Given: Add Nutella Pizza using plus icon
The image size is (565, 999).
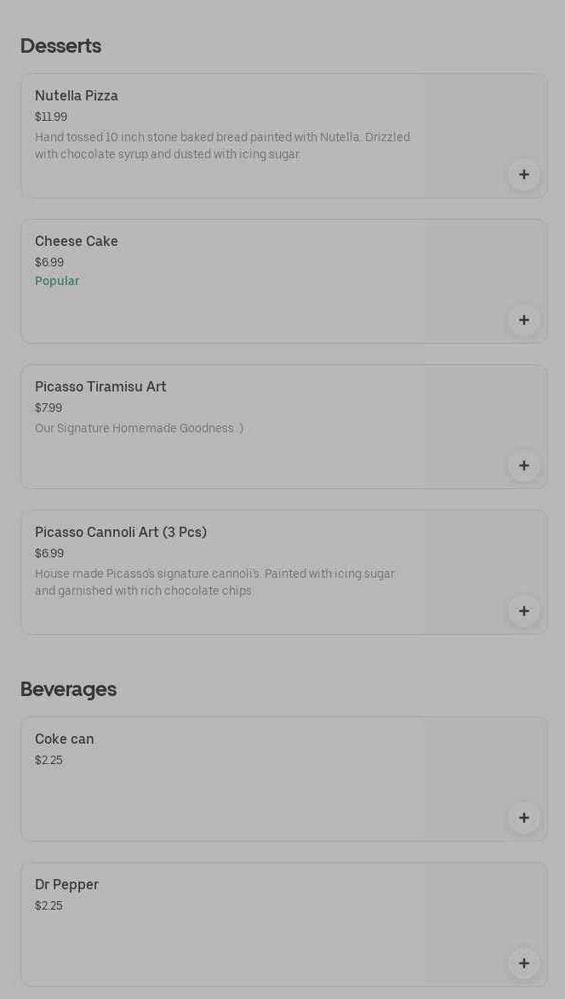Looking at the screenshot, I should (524, 174).
